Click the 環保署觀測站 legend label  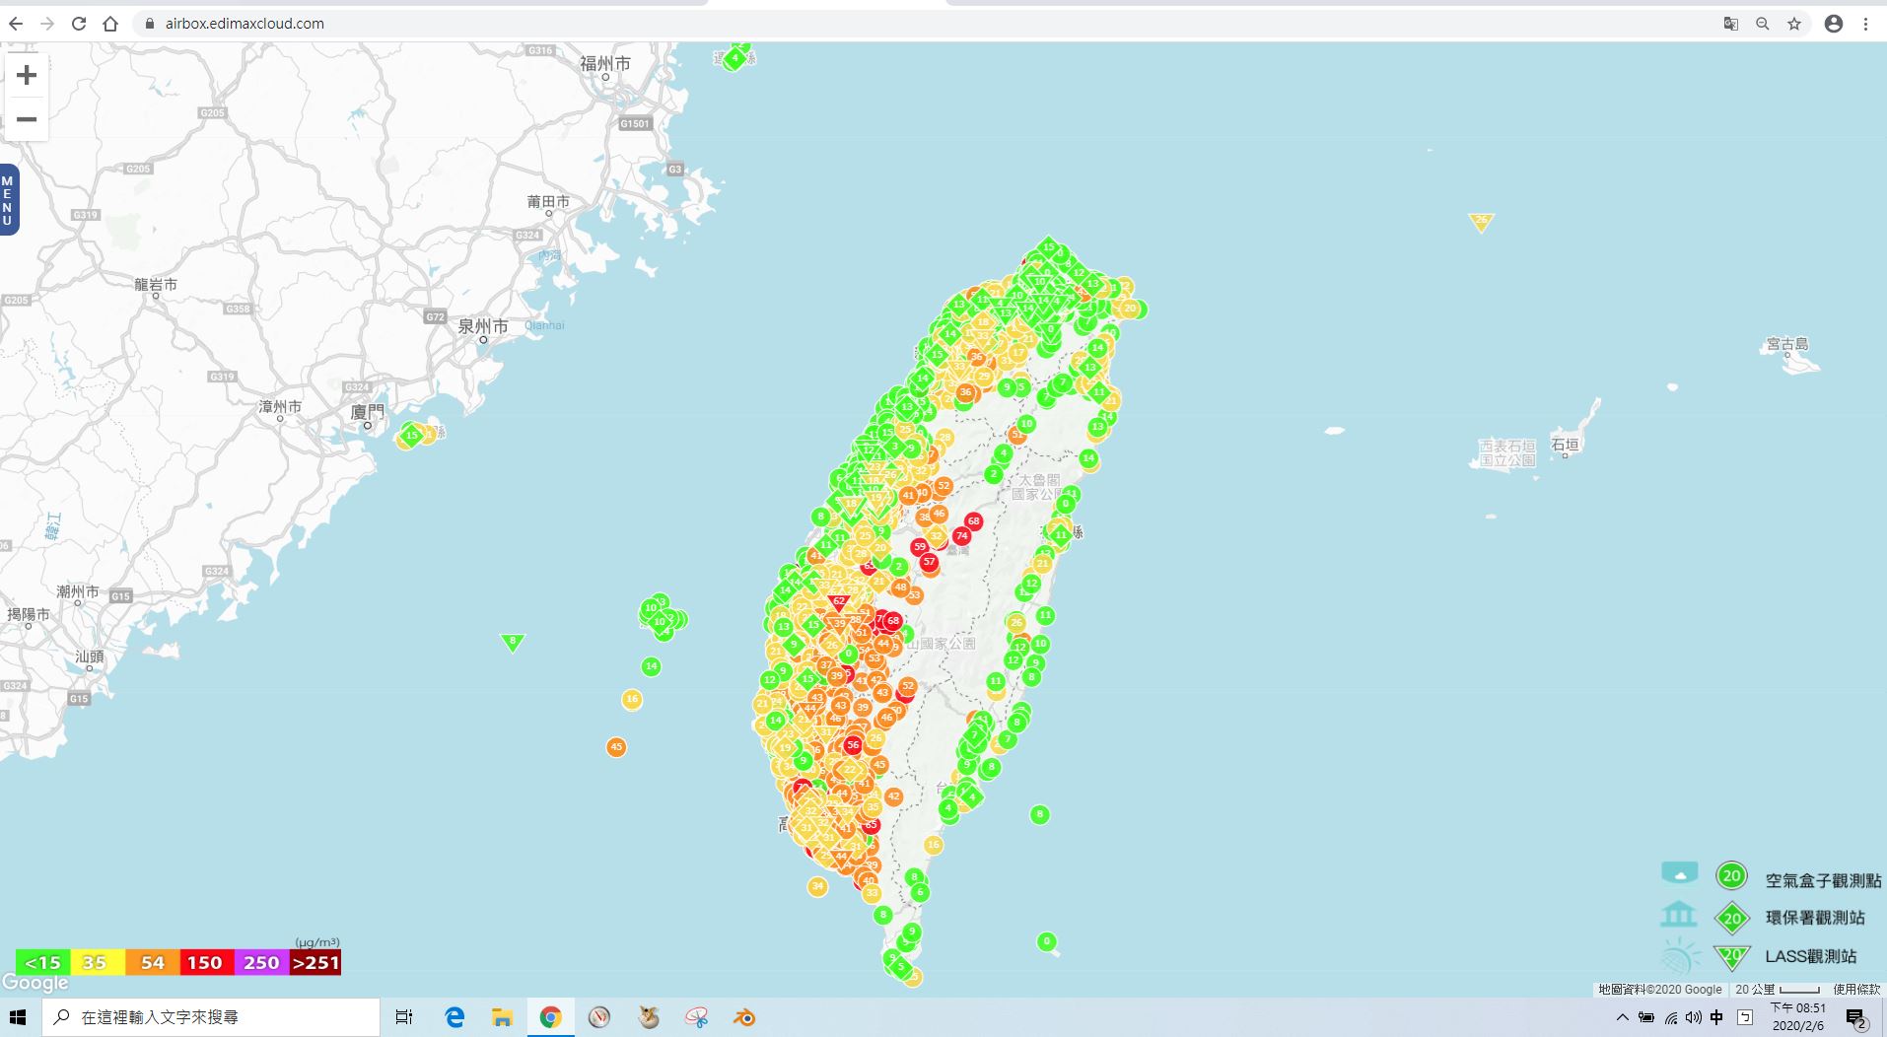[1815, 918]
